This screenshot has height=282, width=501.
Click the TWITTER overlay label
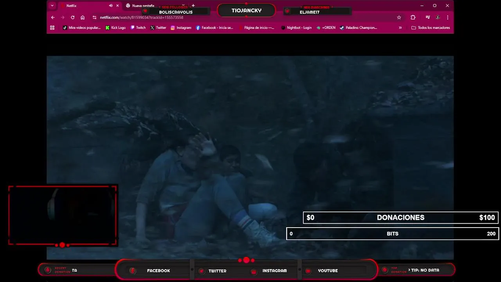pyautogui.click(x=217, y=271)
